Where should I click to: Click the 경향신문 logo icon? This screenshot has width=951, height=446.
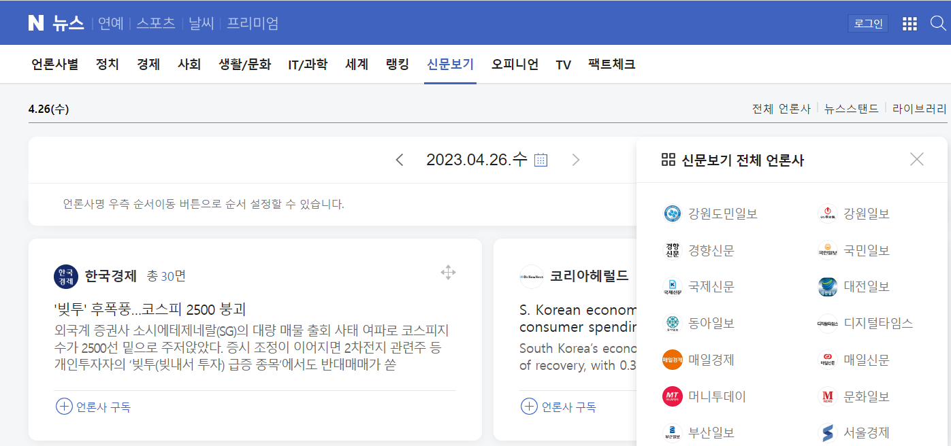pyautogui.click(x=673, y=250)
